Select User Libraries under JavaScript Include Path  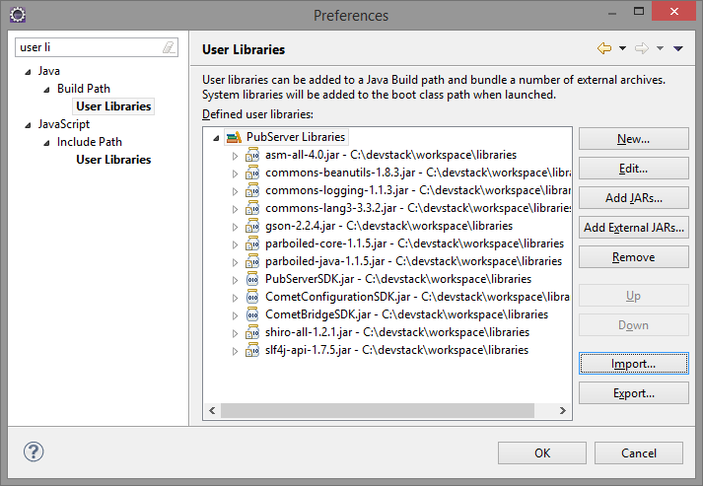113,160
